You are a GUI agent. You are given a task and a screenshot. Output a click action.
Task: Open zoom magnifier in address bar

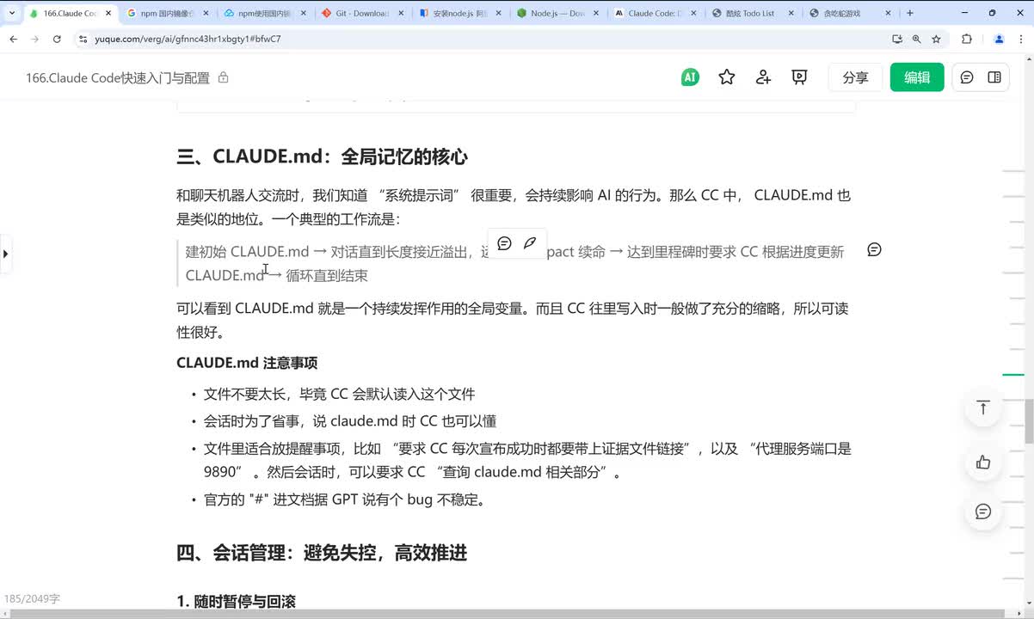click(916, 40)
